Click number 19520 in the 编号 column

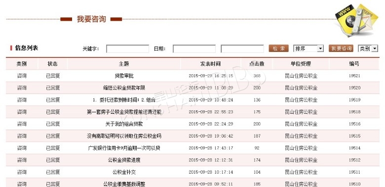[x=354, y=88]
